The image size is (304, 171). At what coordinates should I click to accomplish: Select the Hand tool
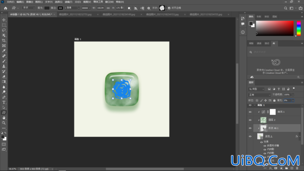click(4, 118)
